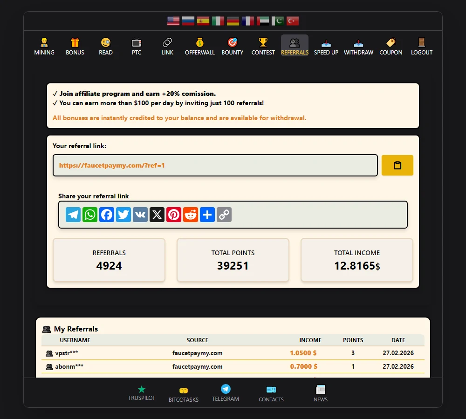Share referral link on Reddit
This screenshot has width=466, height=419.
click(x=191, y=215)
